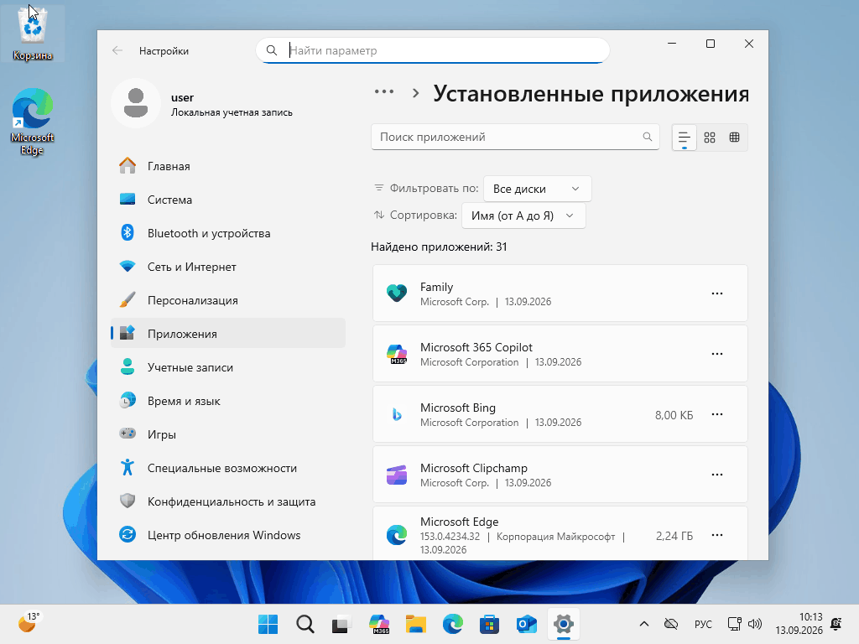Open more options for Microsoft Bing
The height and width of the screenshot is (644, 859).
point(717,414)
